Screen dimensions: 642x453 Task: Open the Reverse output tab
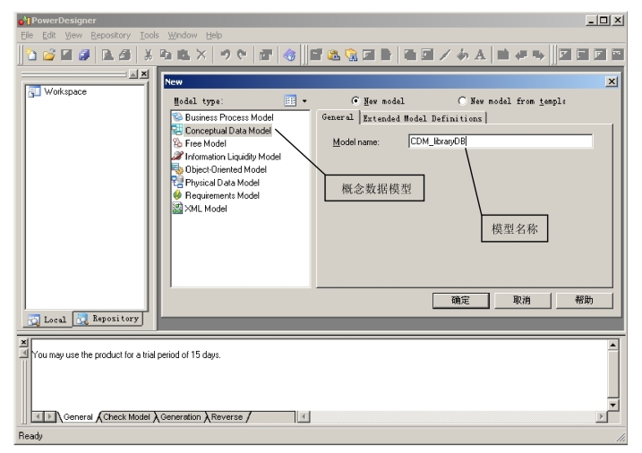tap(227, 417)
